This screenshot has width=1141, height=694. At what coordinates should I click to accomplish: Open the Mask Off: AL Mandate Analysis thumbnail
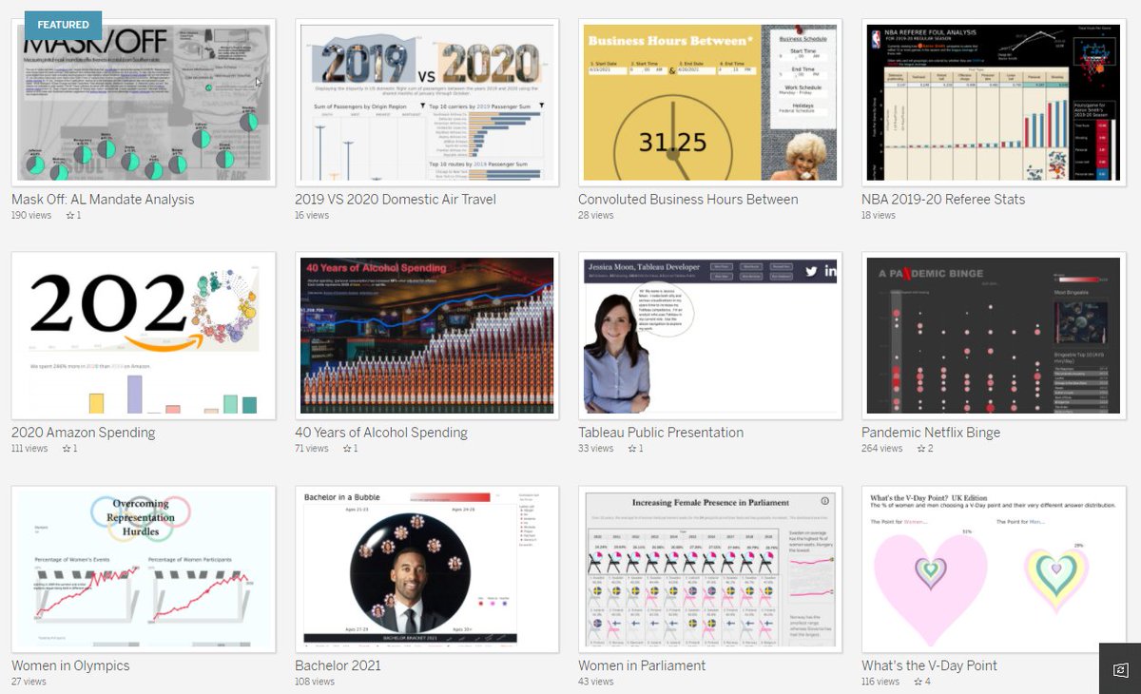point(144,103)
